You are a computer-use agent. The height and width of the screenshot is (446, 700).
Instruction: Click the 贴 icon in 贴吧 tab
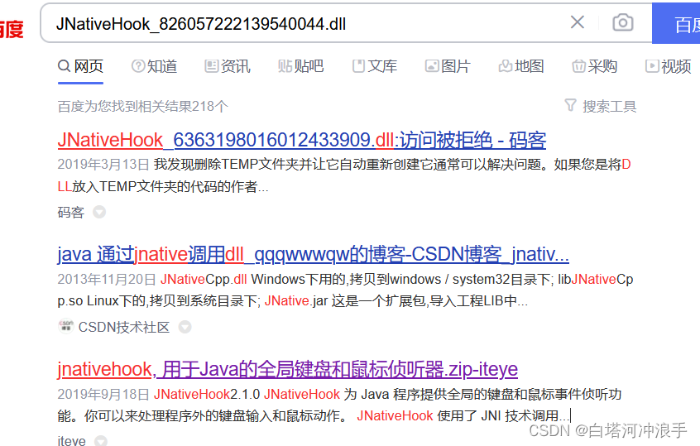click(285, 66)
